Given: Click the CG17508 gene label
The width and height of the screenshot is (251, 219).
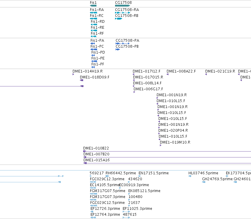Looking at the screenshot, I should click(123, 3).
